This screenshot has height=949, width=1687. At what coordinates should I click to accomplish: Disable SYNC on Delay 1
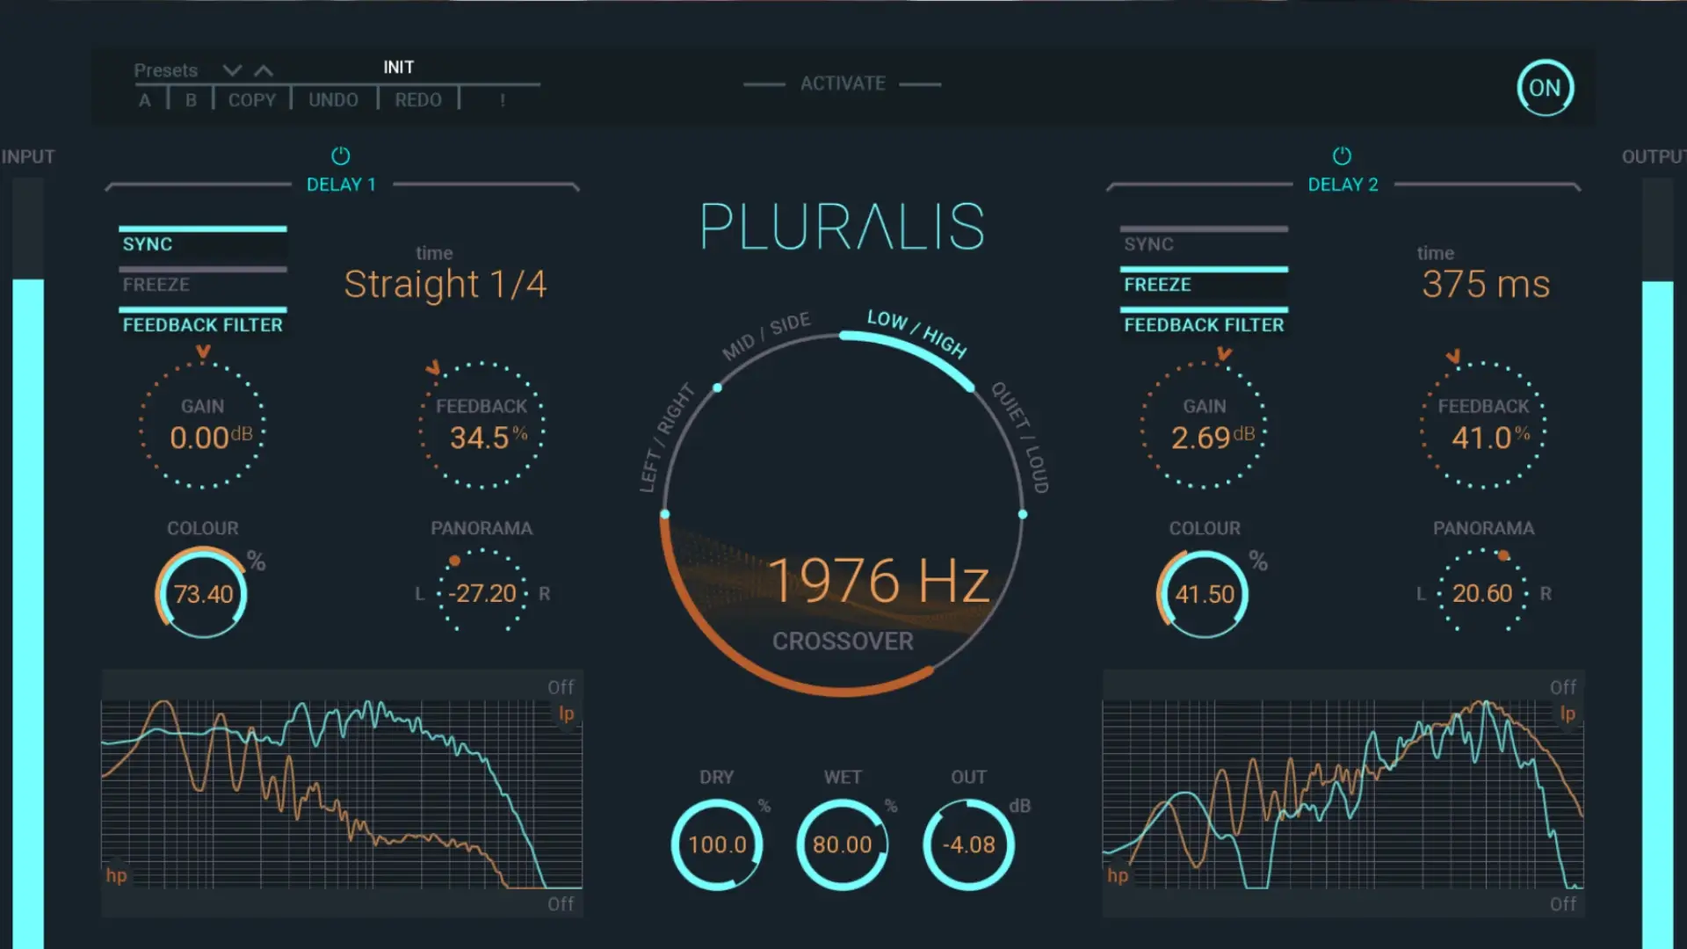tap(203, 242)
